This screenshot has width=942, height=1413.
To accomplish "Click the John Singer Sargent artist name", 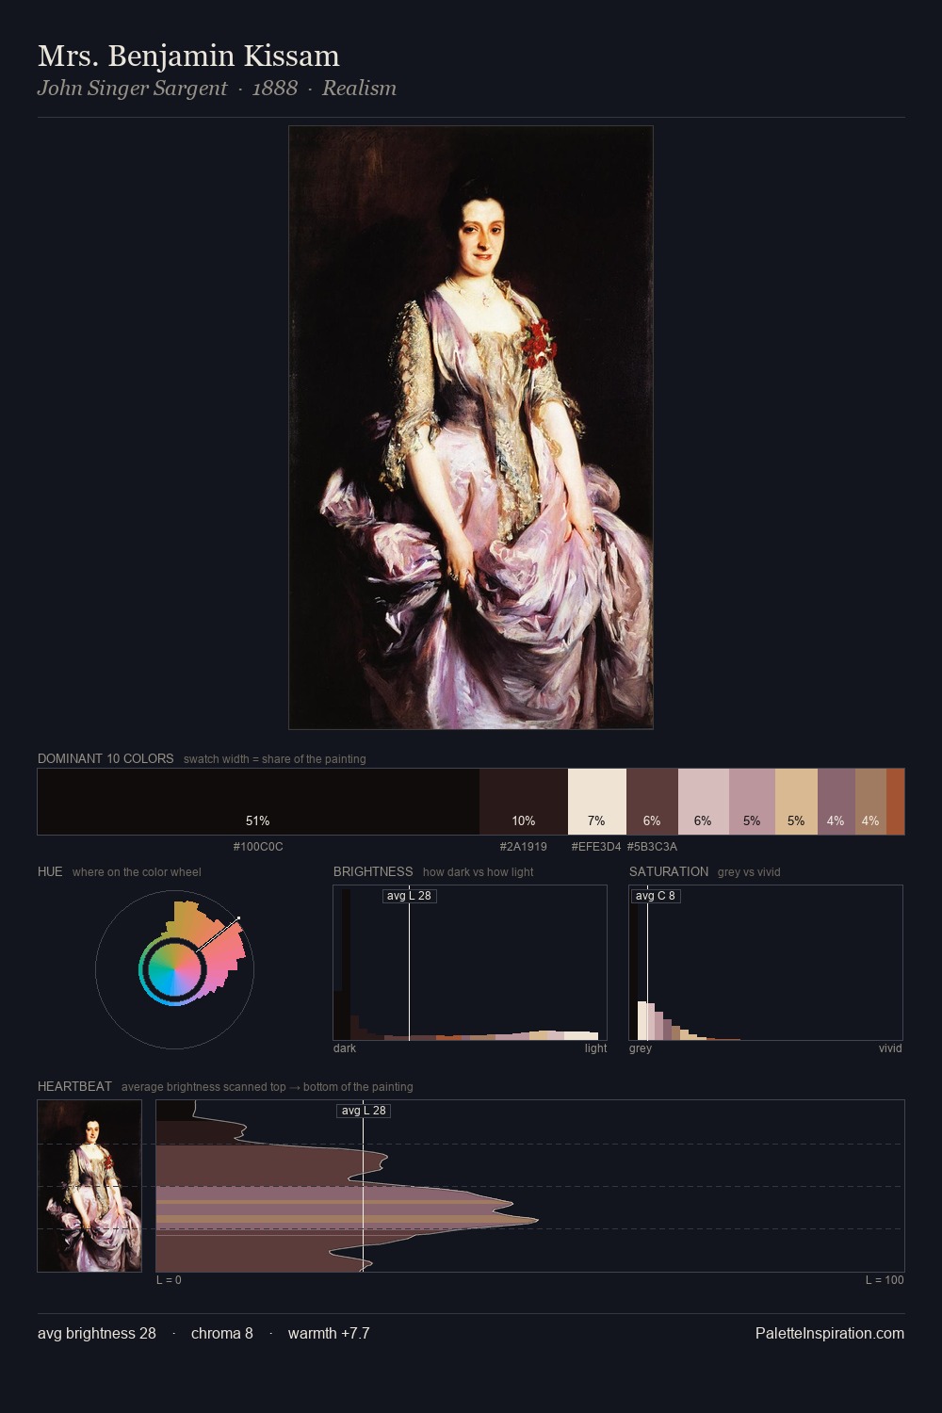I will coord(132,89).
